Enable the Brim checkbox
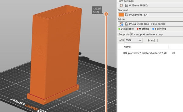 (x=156, y=40)
